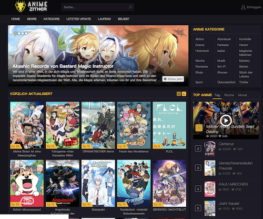Screen dimensions: 263x219
Task: Open the FLCL Alternative poster thumbnail
Action: click(169, 125)
